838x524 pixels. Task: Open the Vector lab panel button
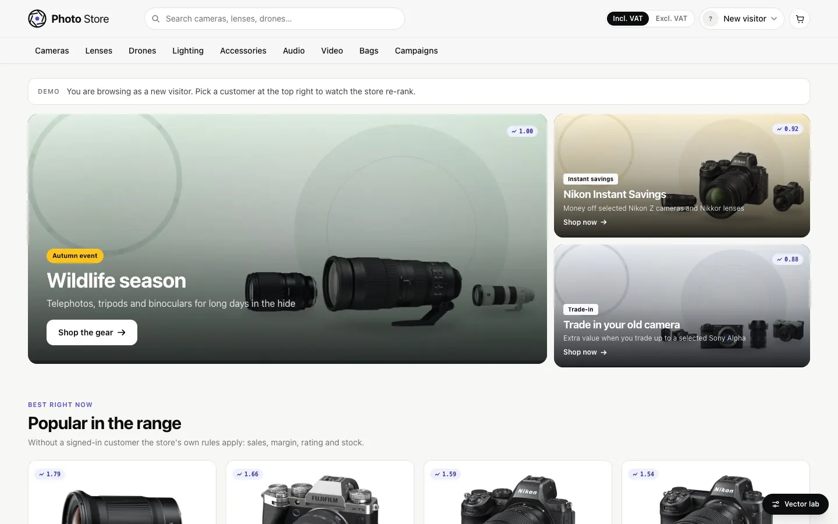[796, 504]
